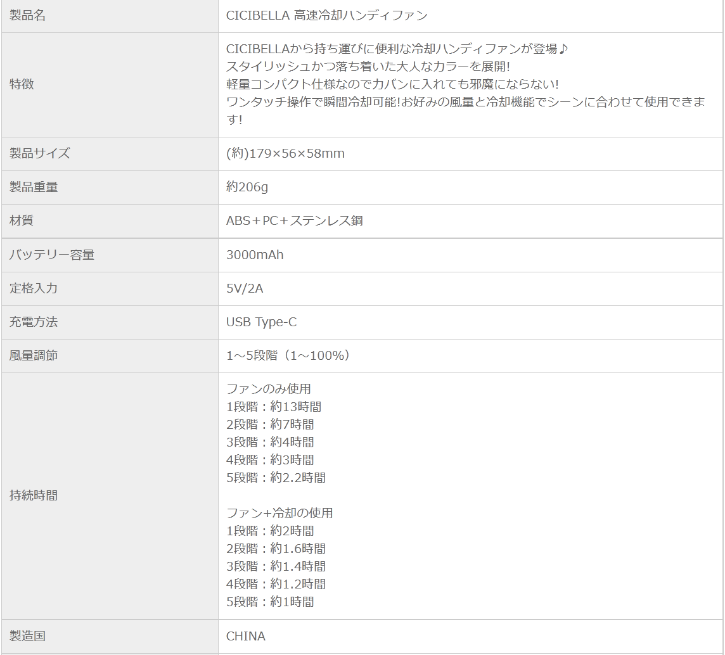
Task: Click the 充電方法 row label
Action: point(34,322)
